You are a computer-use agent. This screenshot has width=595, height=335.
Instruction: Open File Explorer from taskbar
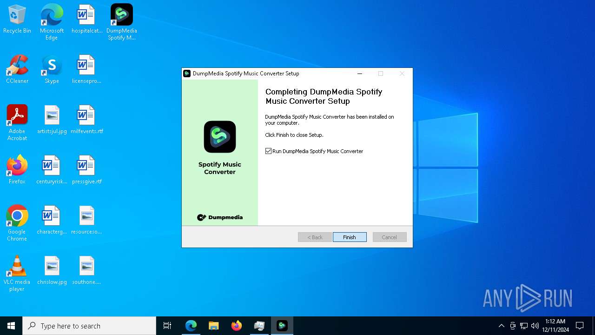tap(214, 326)
